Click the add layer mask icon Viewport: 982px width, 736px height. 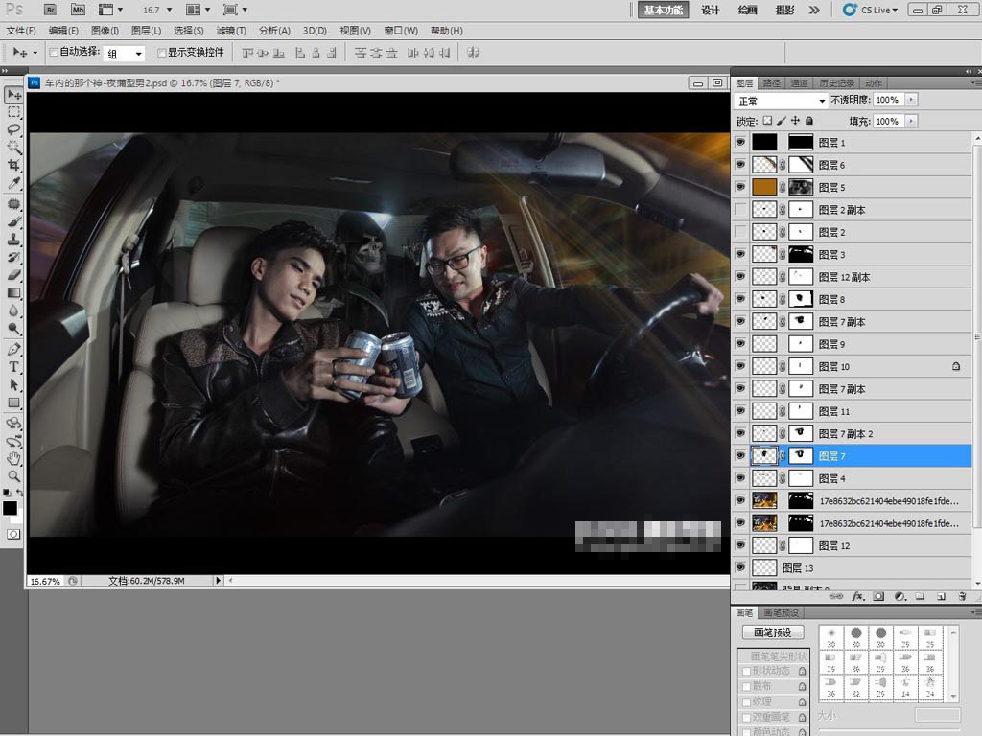(x=878, y=596)
